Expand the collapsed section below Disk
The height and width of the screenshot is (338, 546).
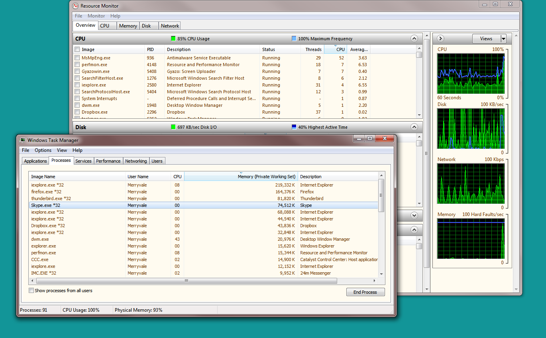point(414,215)
